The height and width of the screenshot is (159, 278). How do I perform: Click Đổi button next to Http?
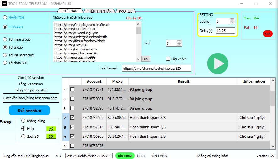coord(51,129)
